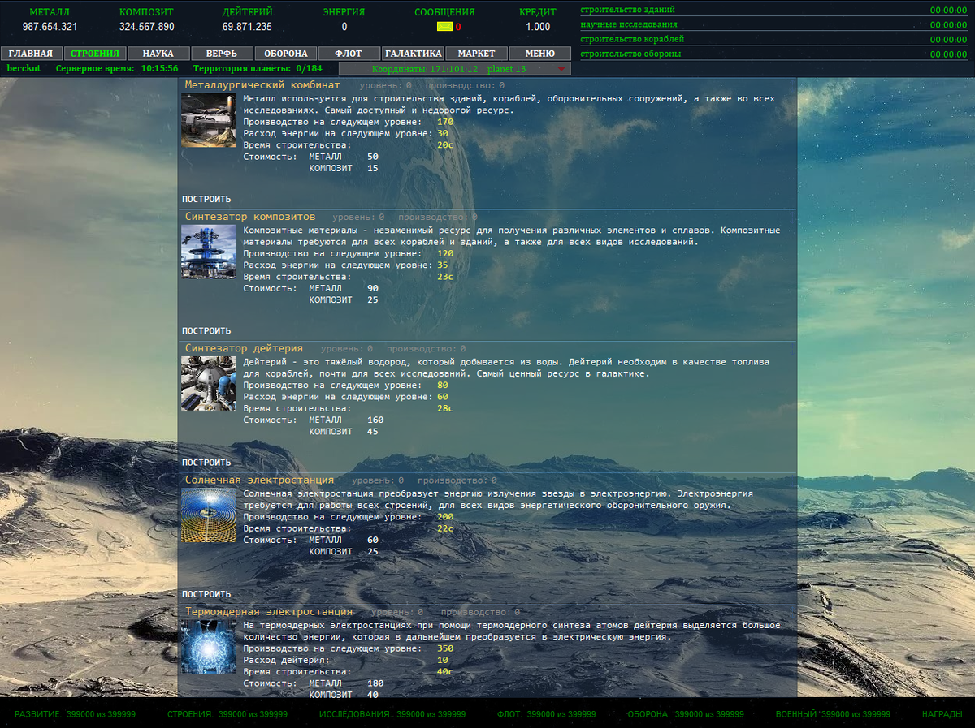The height and width of the screenshot is (728, 975).
Task: Click the Термоядерная электростанция building image
Action: pyautogui.click(x=208, y=647)
